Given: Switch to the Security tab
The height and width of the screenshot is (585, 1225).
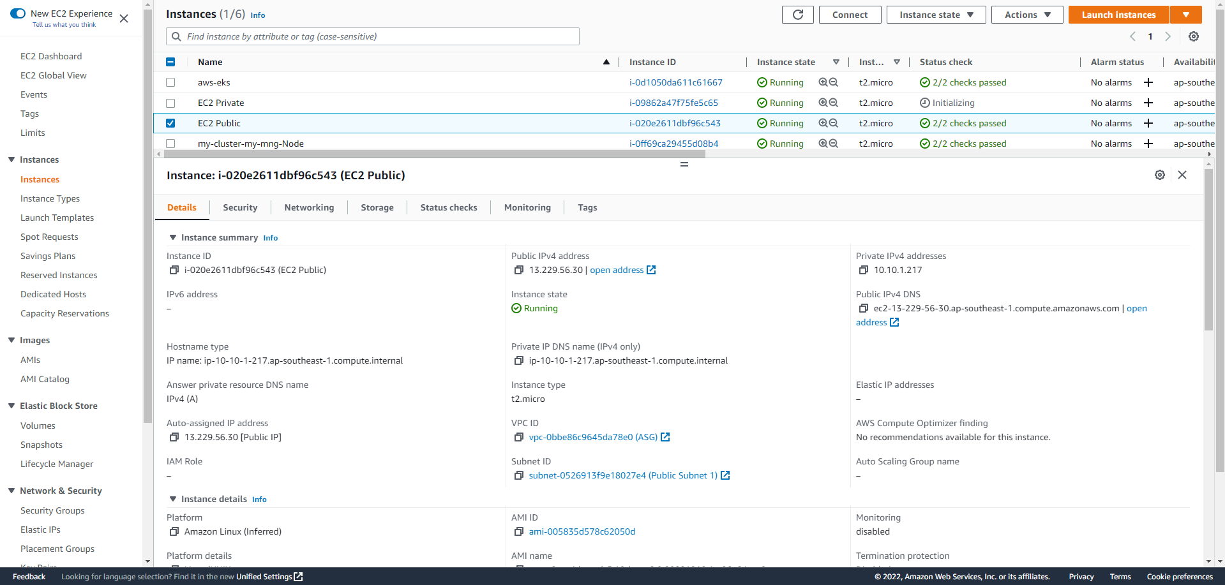Looking at the screenshot, I should coord(240,207).
